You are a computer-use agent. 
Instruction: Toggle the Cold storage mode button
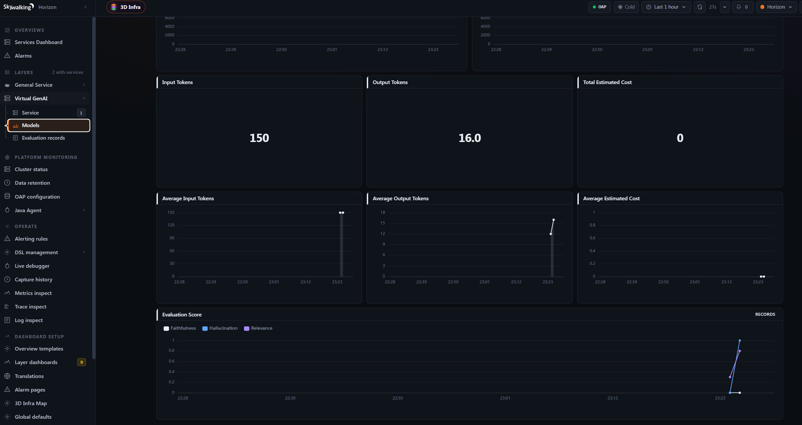tap(626, 7)
